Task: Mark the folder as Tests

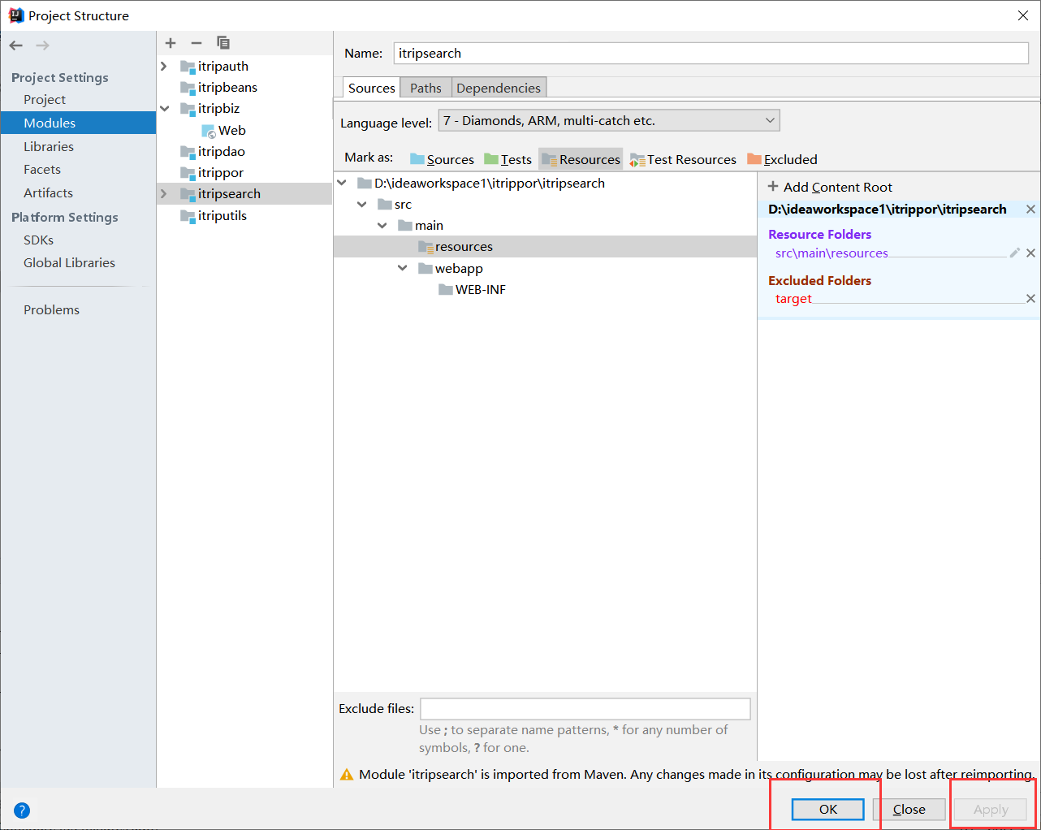Action: pyautogui.click(x=508, y=159)
